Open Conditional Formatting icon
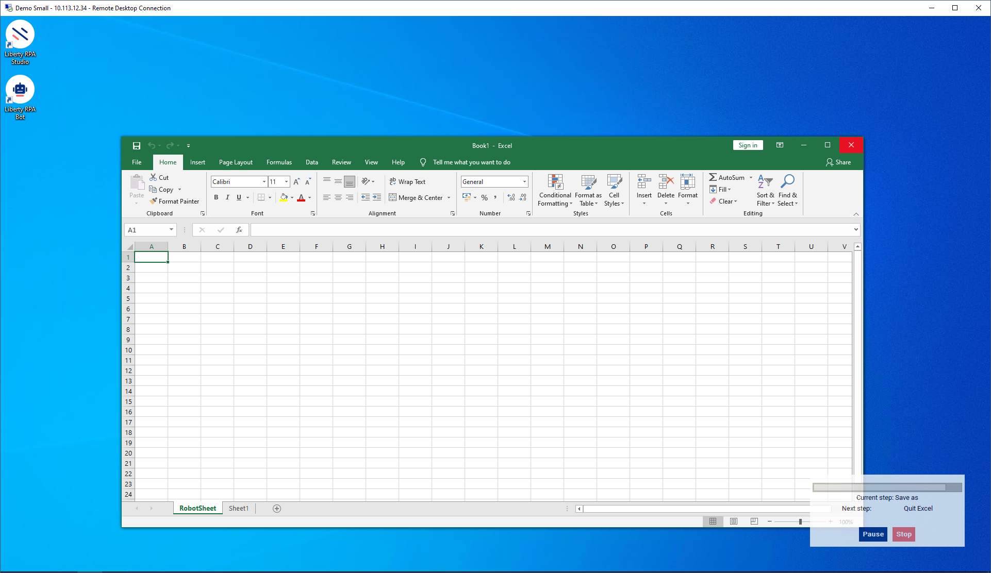 click(555, 182)
